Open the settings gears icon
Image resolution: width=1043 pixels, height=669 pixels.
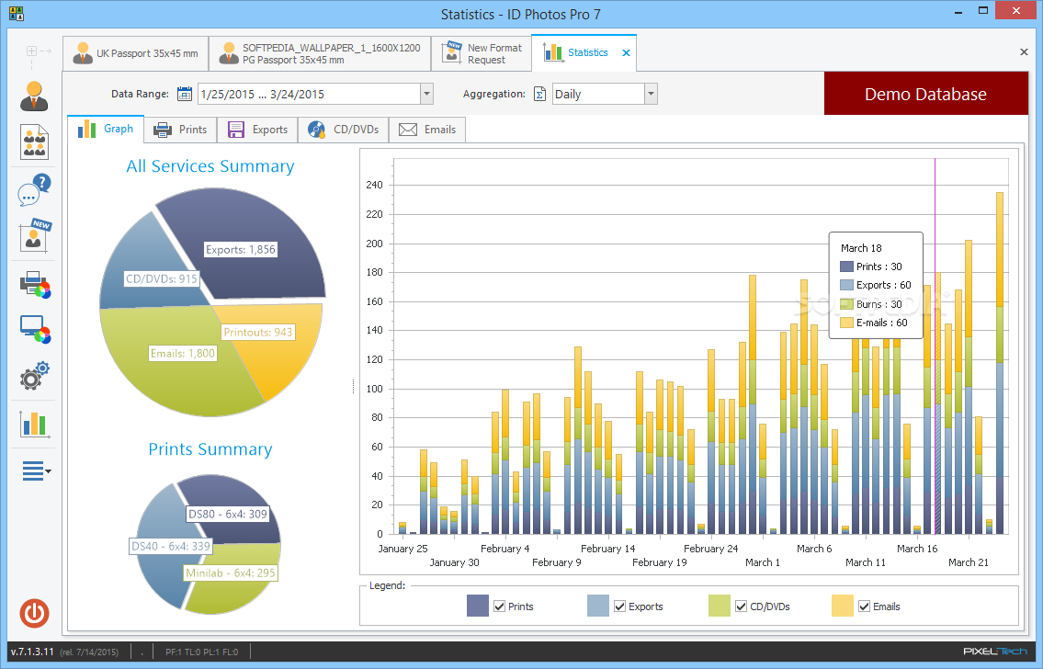tap(35, 376)
